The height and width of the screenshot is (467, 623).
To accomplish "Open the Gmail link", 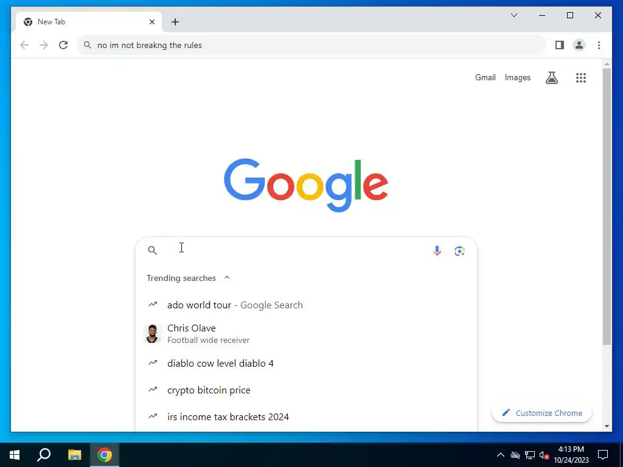I will pyautogui.click(x=485, y=77).
